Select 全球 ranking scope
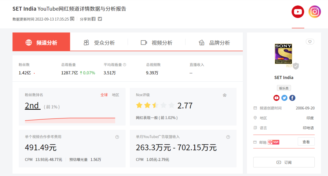Image resolution: width=328 pixels, height=176 pixels. coord(104,95)
